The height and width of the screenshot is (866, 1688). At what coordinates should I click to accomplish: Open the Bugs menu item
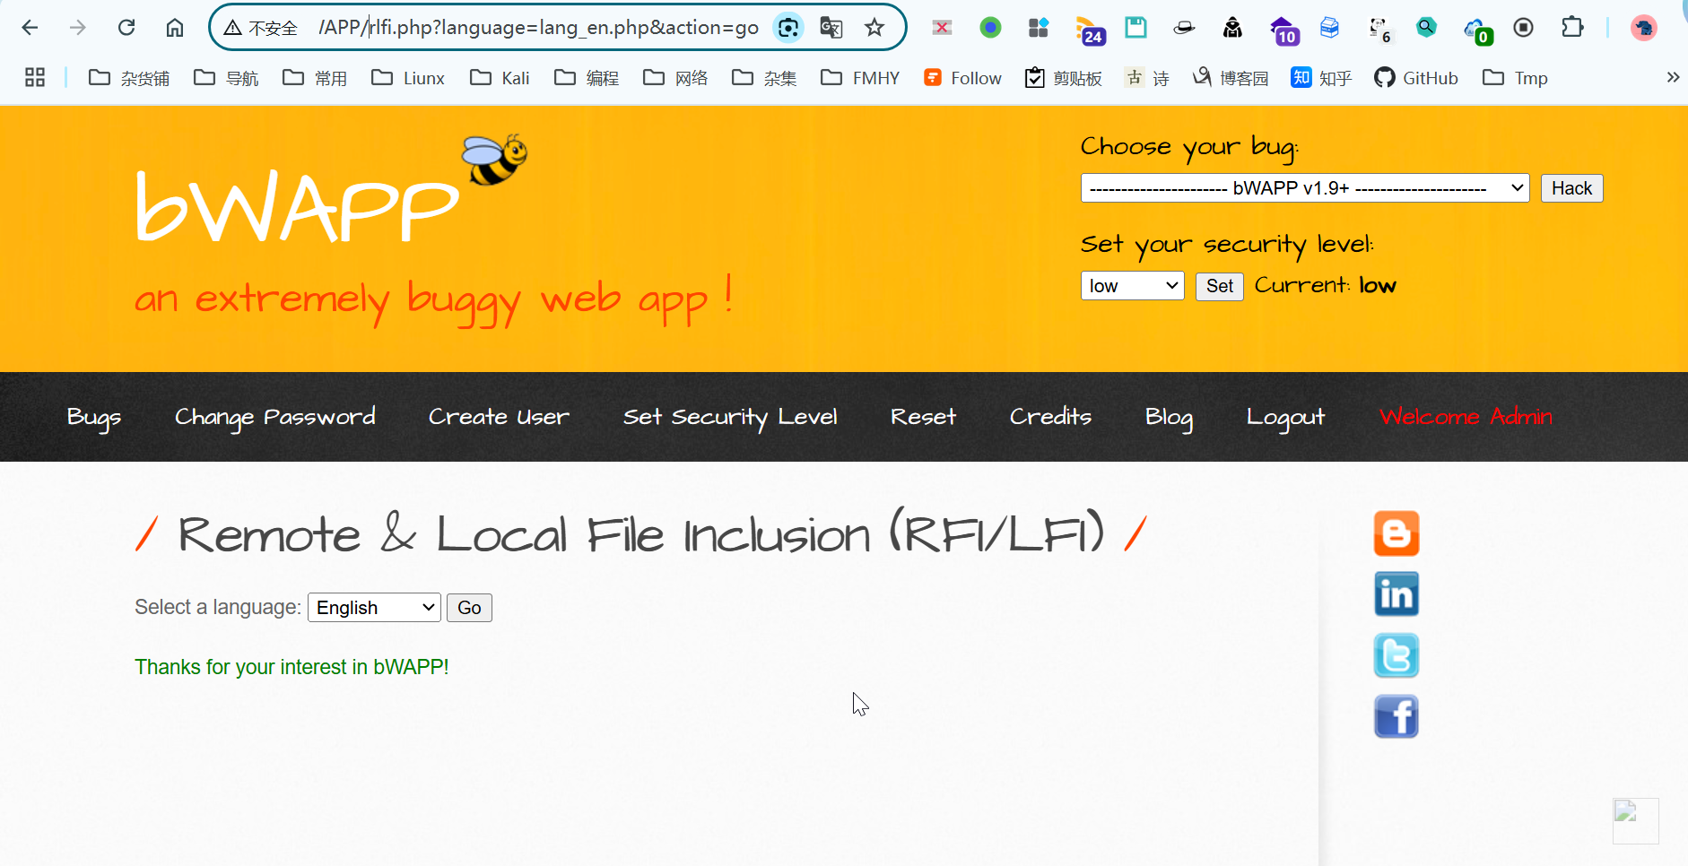93,417
